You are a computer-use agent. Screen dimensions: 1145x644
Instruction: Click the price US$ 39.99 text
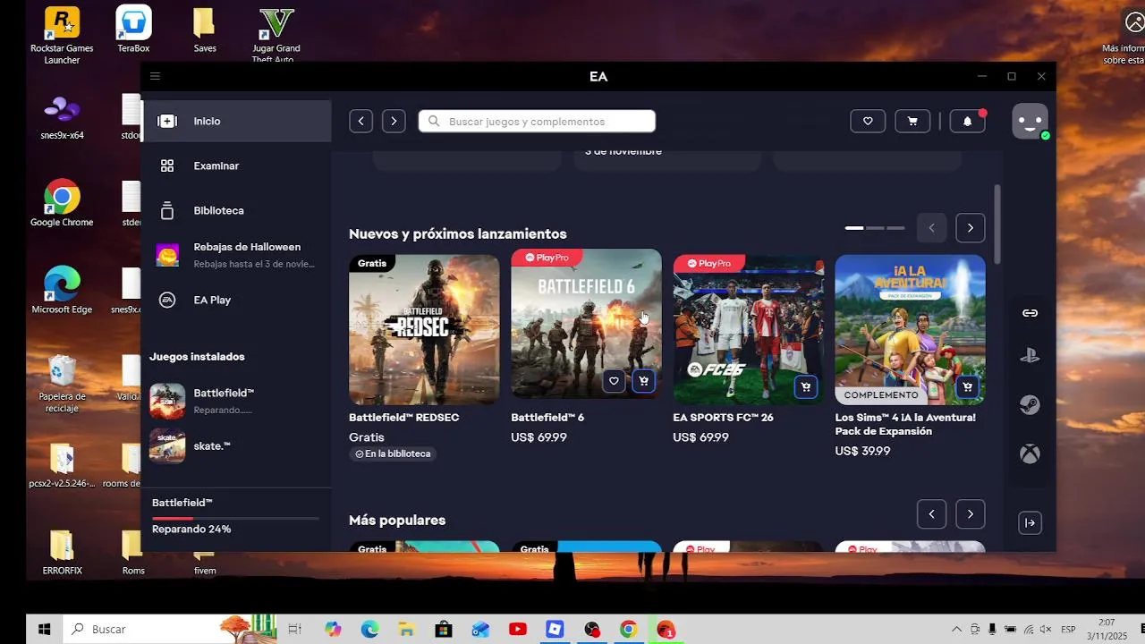pyautogui.click(x=862, y=451)
